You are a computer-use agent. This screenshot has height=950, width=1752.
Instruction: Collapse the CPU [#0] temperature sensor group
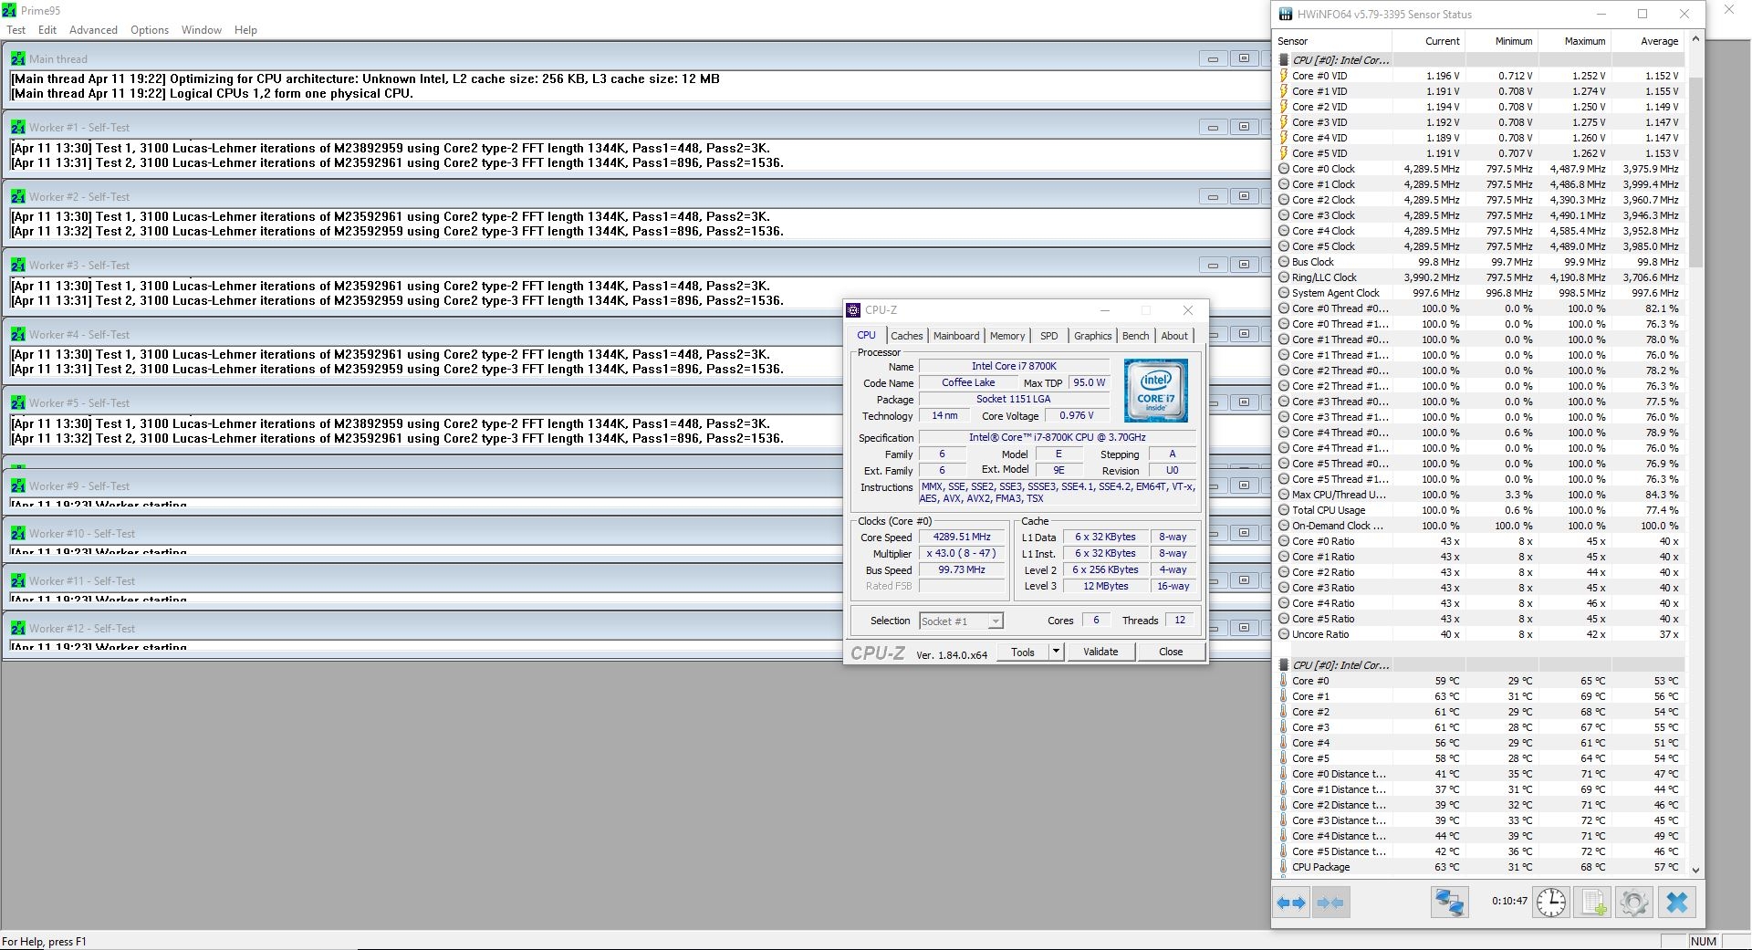coord(1284,665)
